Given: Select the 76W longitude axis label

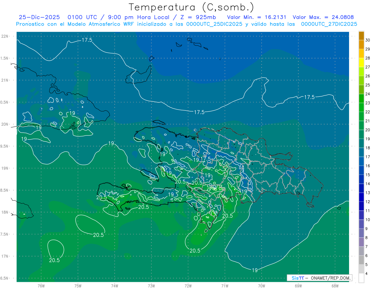Looking at the screenshot, I should pyautogui.click(x=41, y=286).
